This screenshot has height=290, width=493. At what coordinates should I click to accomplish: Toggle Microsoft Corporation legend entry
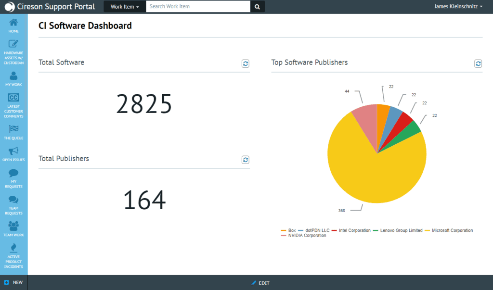(449, 230)
